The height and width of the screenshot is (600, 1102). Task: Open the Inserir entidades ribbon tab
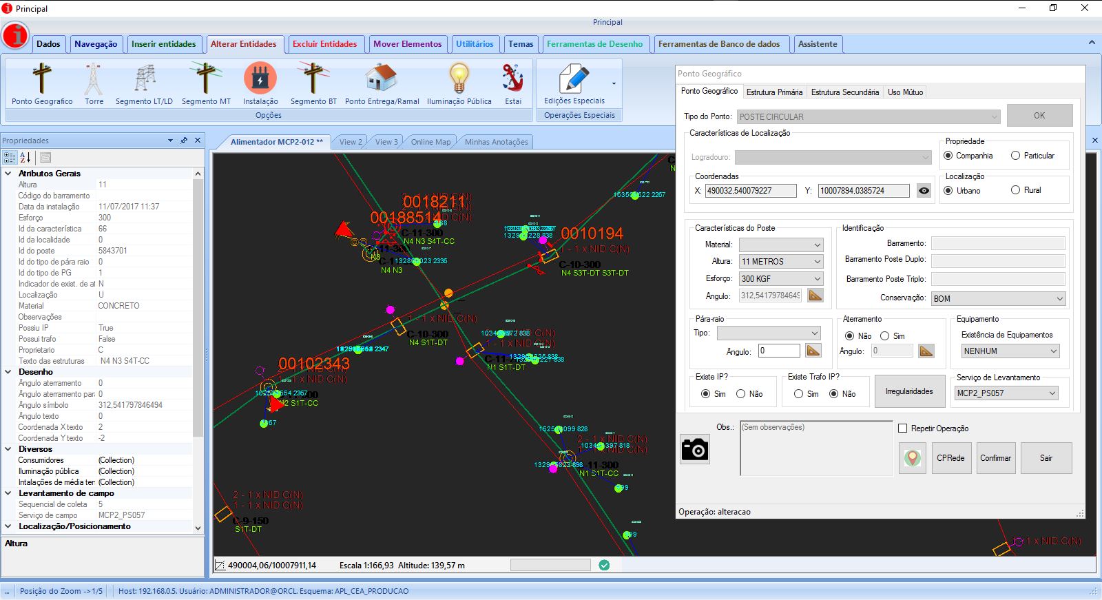click(x=164, y=44)
